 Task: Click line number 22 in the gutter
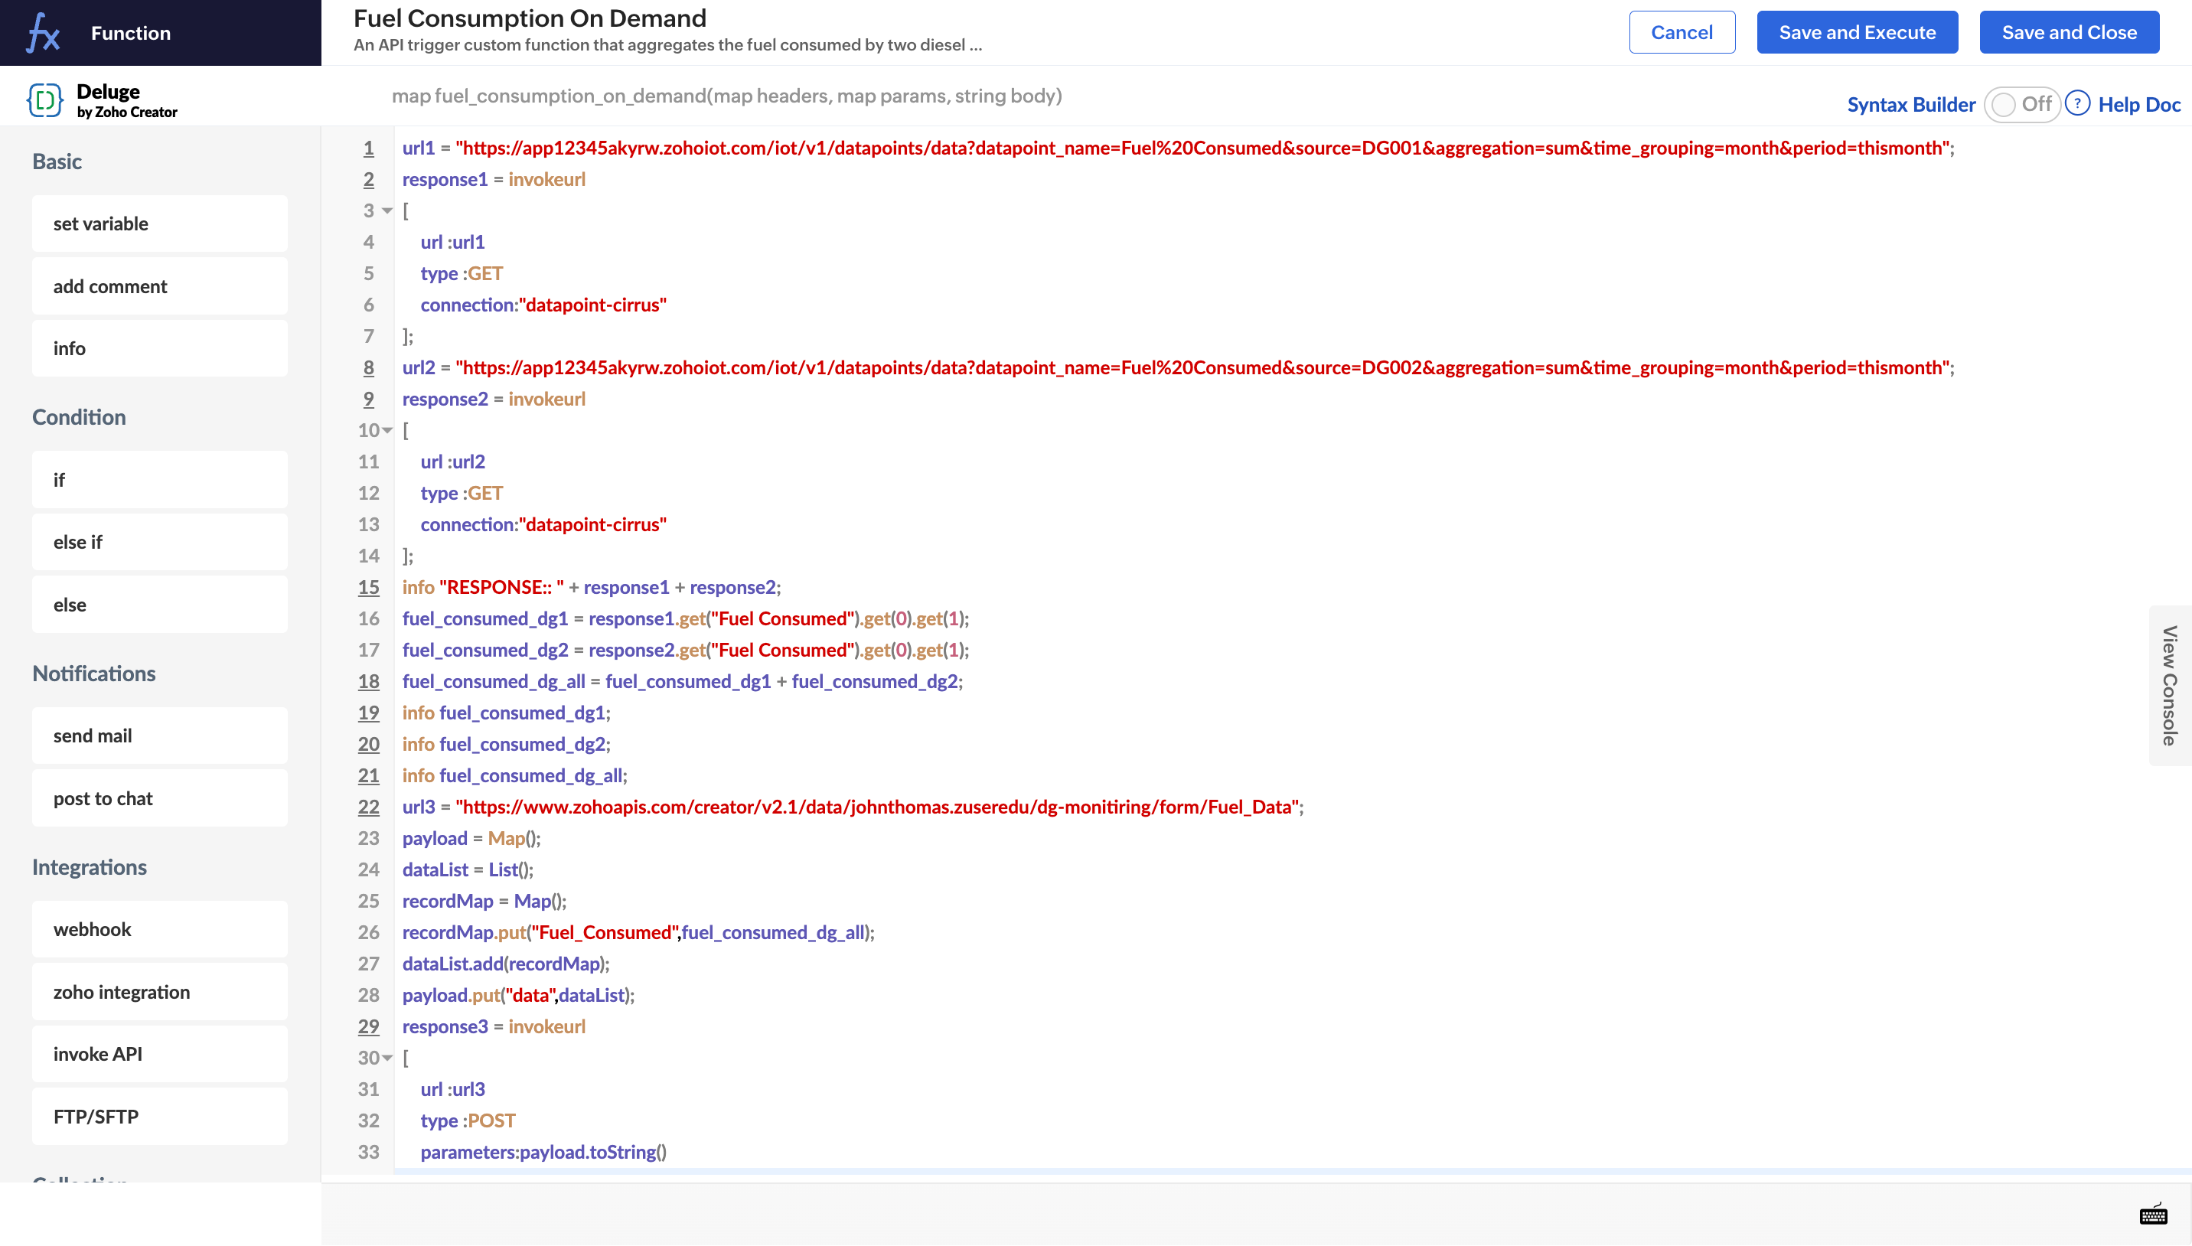click(x=368, y=807)
